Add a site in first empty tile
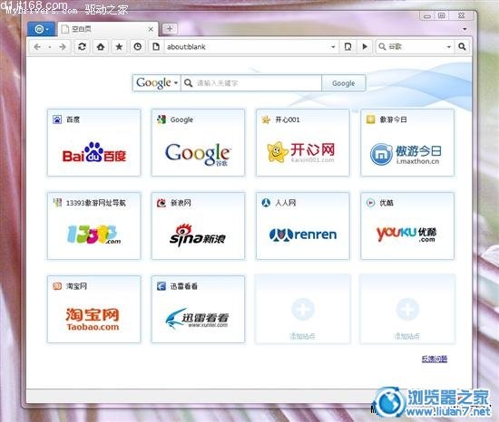The image size is (499, 422). coord(303,309)
